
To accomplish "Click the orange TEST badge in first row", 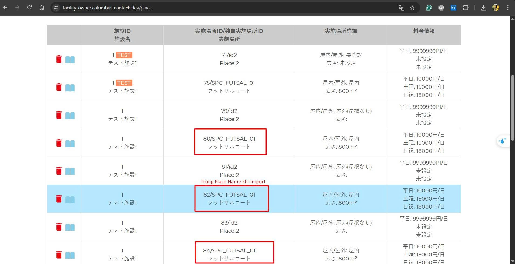I will (x=124, y=55).
